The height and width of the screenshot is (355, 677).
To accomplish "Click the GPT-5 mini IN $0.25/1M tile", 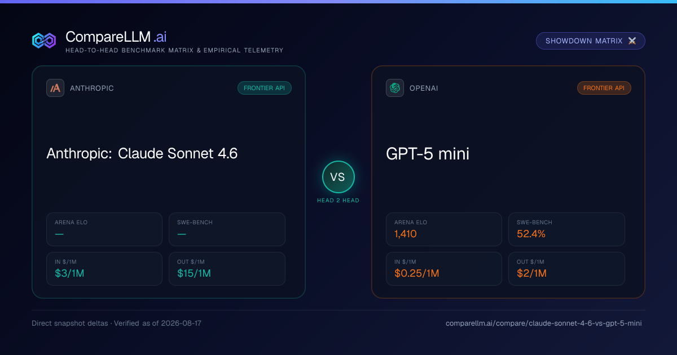I will pyautogui.click(x=444, y=269).
